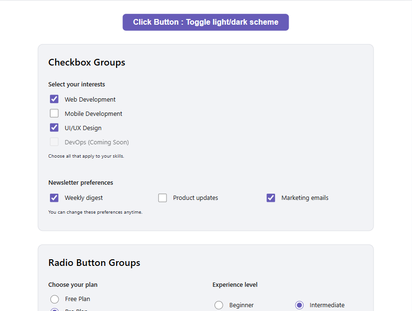Turn off the Marketing emails checkbox
The height and width of the screenshot is (311, 412).
[x=271, y=198]
